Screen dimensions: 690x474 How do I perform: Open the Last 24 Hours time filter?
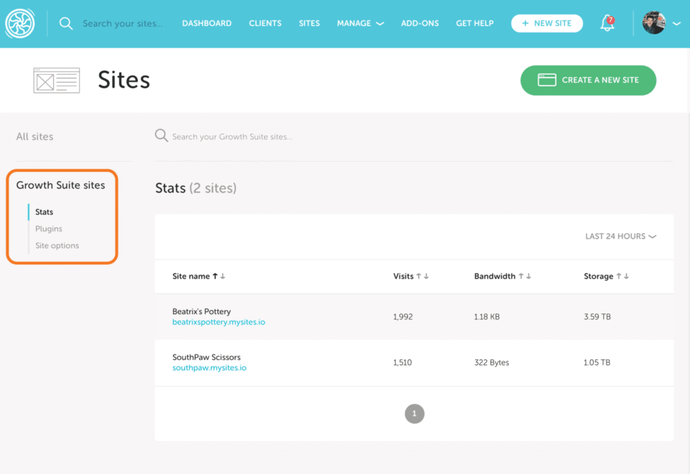tap(619, 237)
